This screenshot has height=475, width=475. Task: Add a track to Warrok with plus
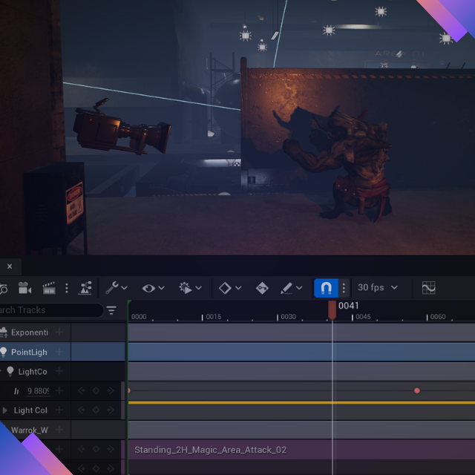click(x=59, y=430)
